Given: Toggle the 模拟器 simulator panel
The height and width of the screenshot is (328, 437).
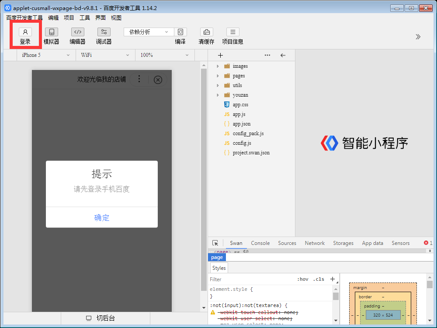Looking at the screenshot, I should (x=52, y=32).
